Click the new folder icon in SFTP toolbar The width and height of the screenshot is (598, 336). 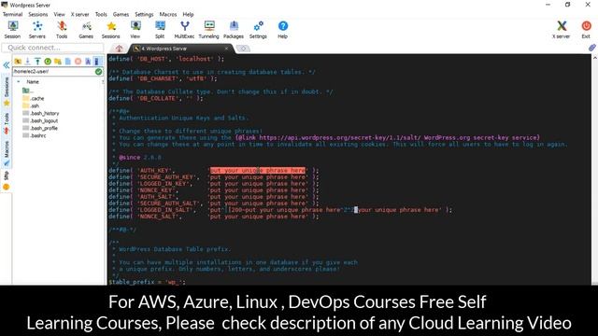click(x=58, y=62)
